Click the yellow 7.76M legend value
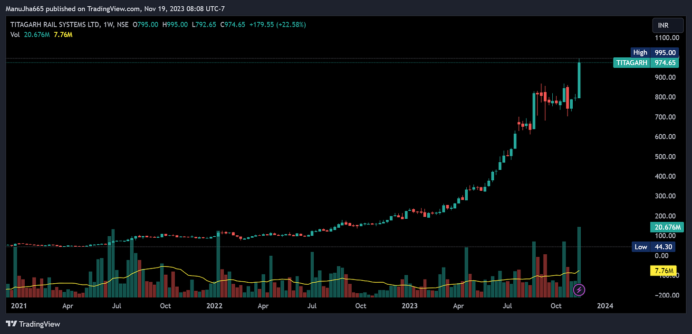Screen dimensions: 692x334 pyautogui.click(x=63, y=35)
